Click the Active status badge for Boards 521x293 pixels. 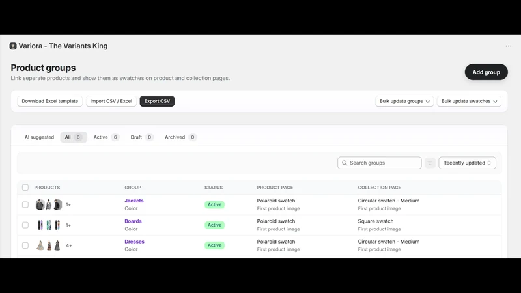pyautogui.click(x=214, y=225)
